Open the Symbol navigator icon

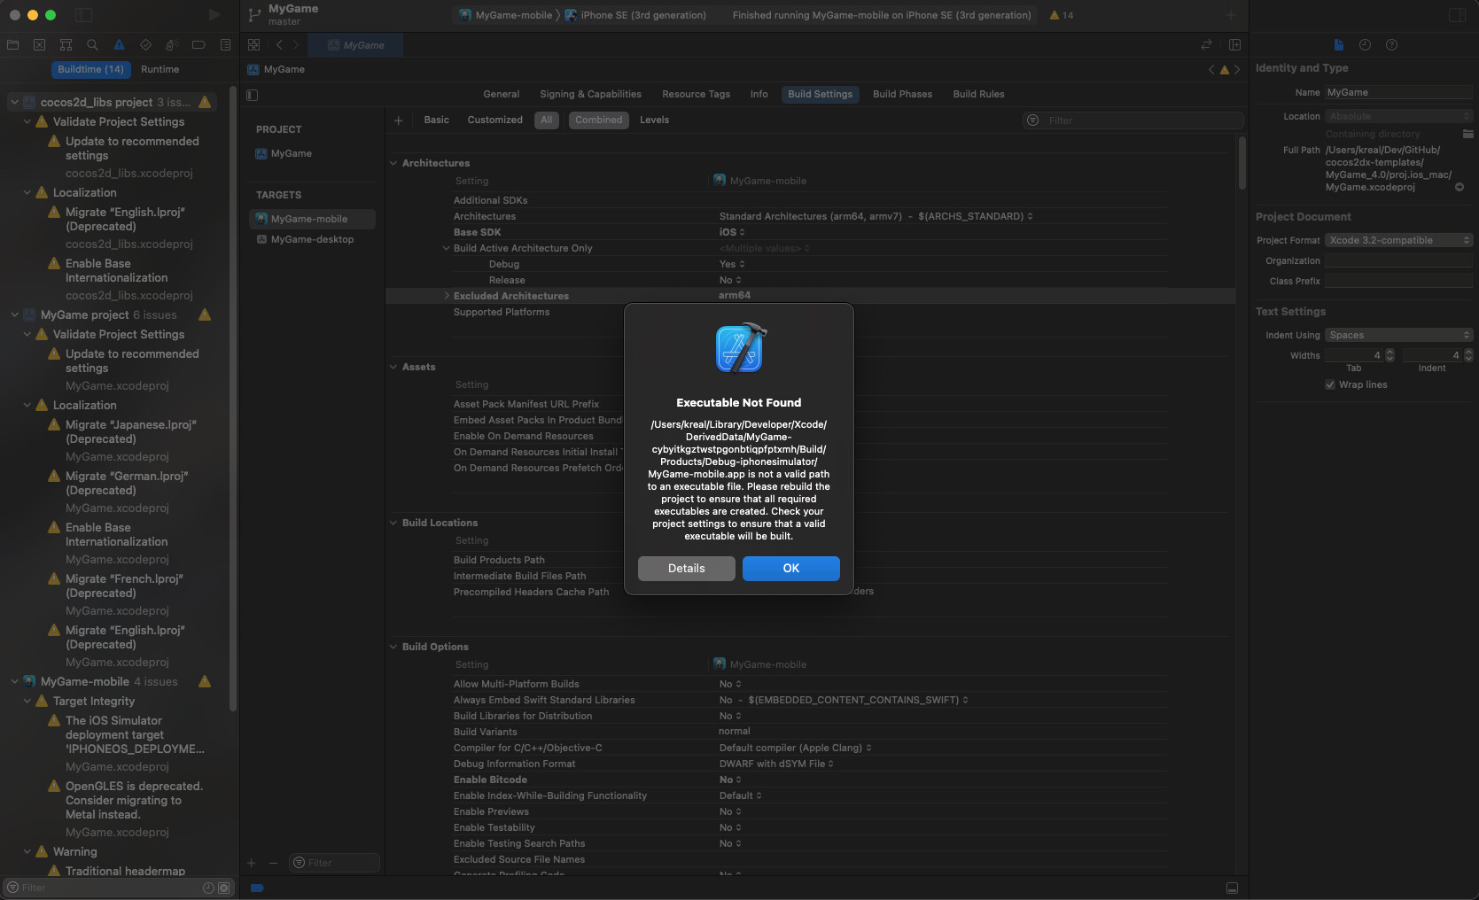click(66, 44)
